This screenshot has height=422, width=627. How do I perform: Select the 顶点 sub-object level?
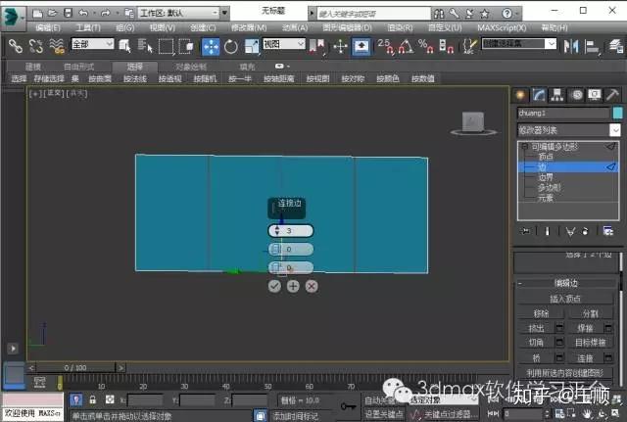[x=546, y=157]
